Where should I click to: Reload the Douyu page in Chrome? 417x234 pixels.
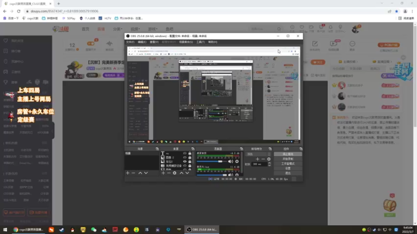click(19, 11)
